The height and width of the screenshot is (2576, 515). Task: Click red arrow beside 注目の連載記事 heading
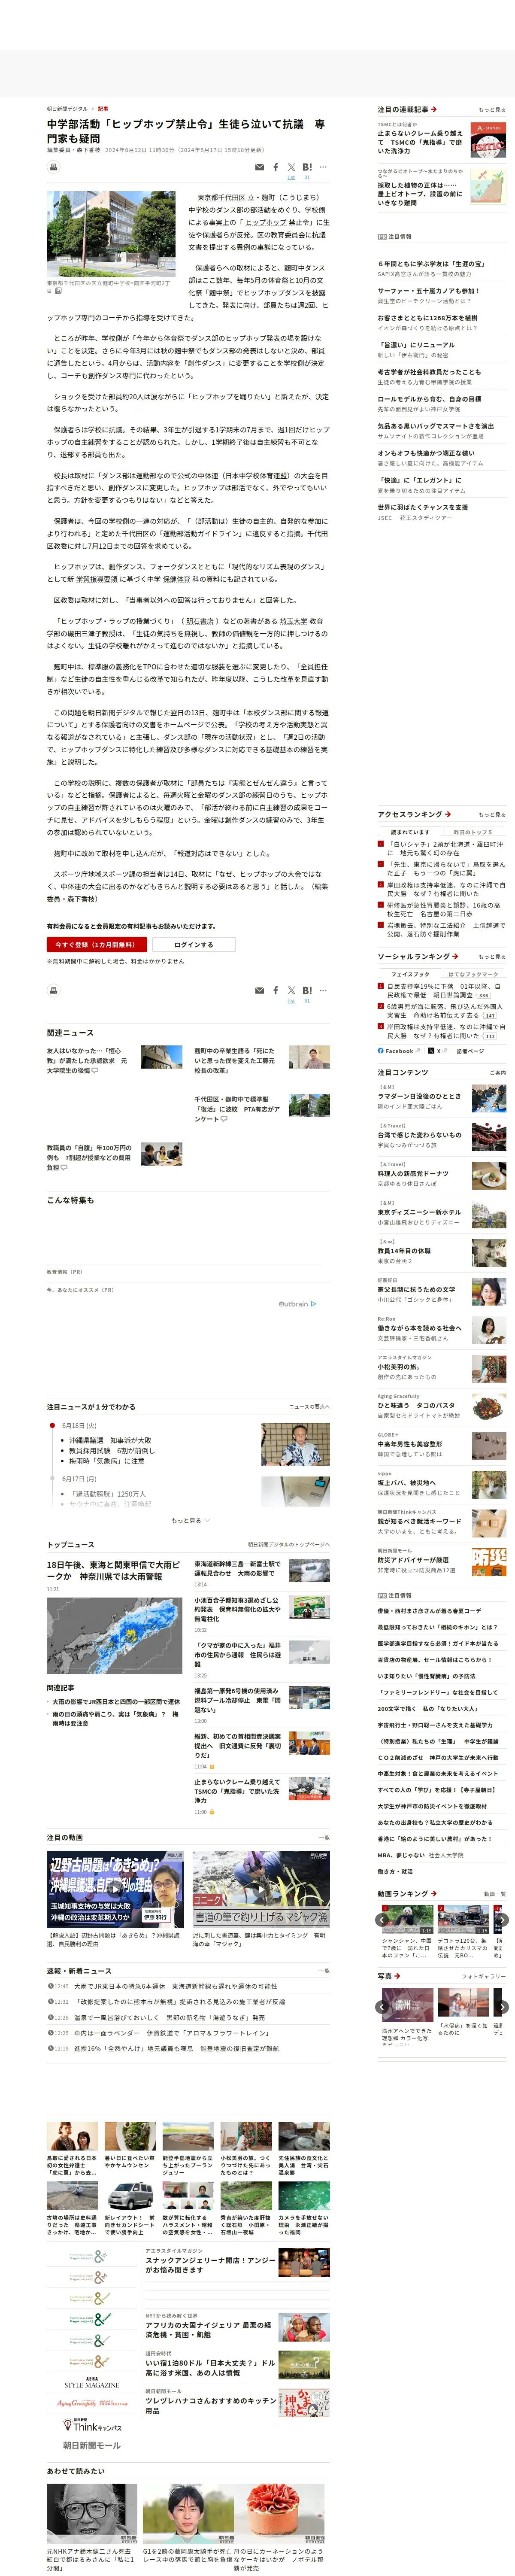click(x=433, y=109)
